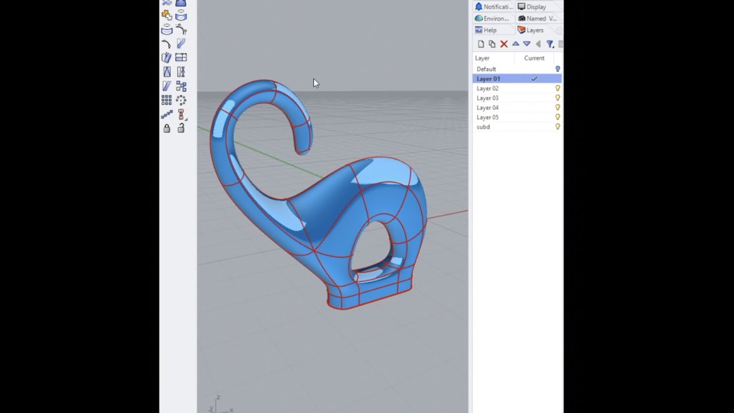Select the Layer 01 row
Viewport: 734px width, 413px height.
[517, 79]
